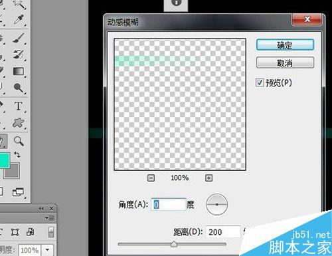
Task: Close the bottom-left panel
Action: pyautogui.click(x=51, y=208)
